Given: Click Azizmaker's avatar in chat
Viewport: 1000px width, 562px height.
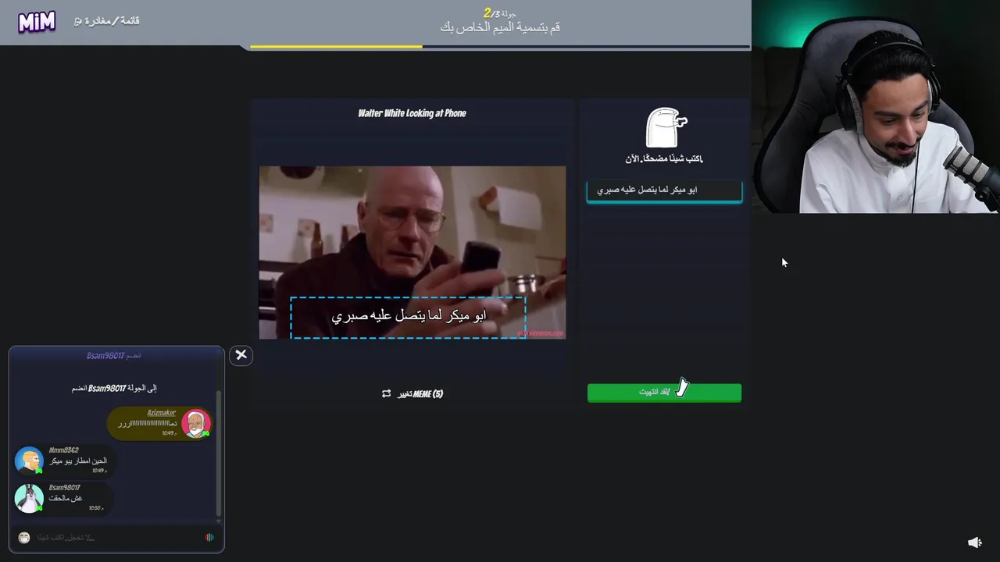Looking at the screenshot, I should click(x=196, y=424).
